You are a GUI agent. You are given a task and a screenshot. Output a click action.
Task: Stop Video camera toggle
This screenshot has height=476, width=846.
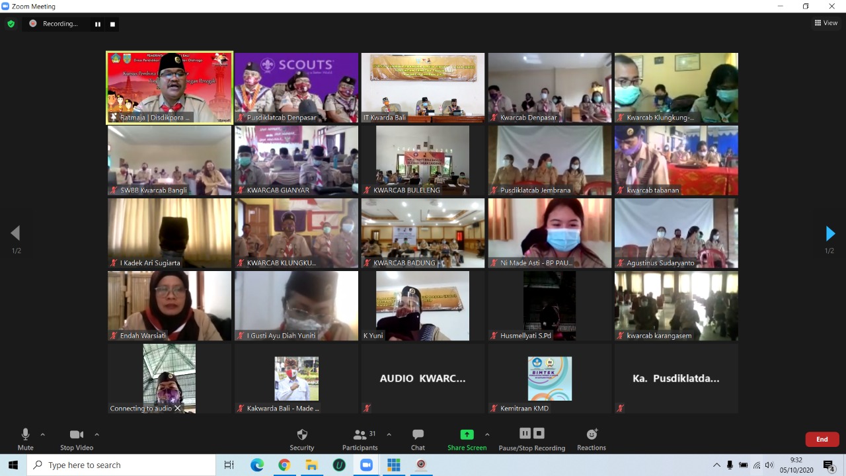(77, 435)
